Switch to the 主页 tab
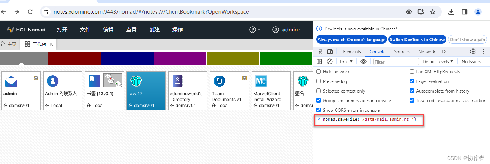 coord(9,44)
